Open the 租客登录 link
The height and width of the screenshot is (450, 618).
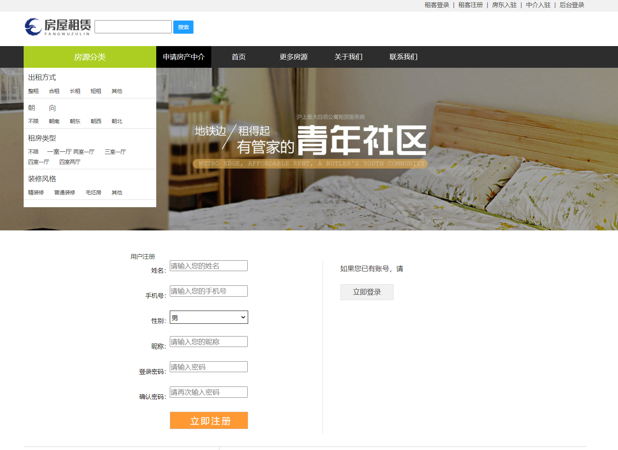click(x=437, y=5)
